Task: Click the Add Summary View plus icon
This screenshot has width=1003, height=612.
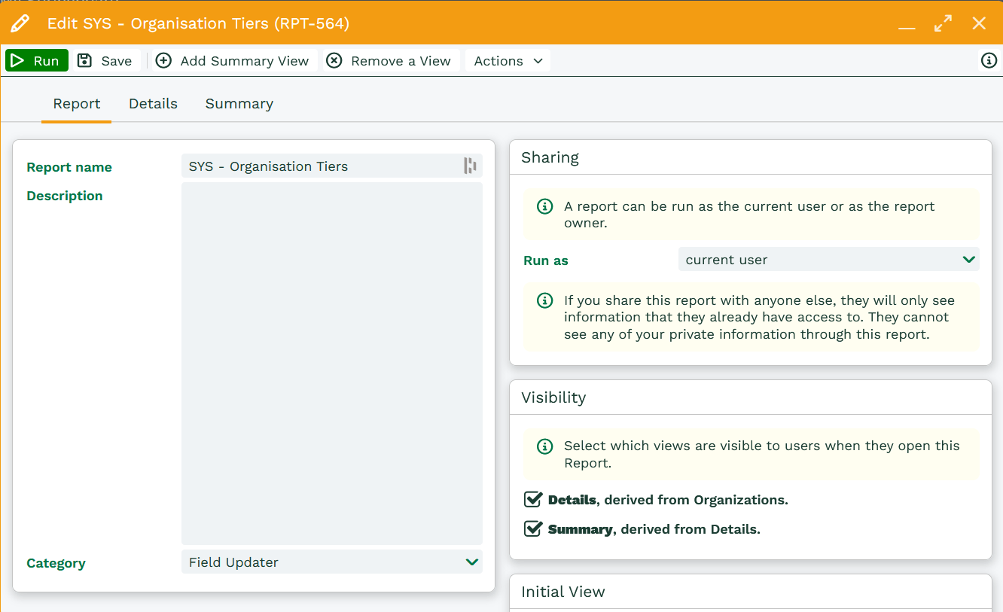Action: point(163,61)
